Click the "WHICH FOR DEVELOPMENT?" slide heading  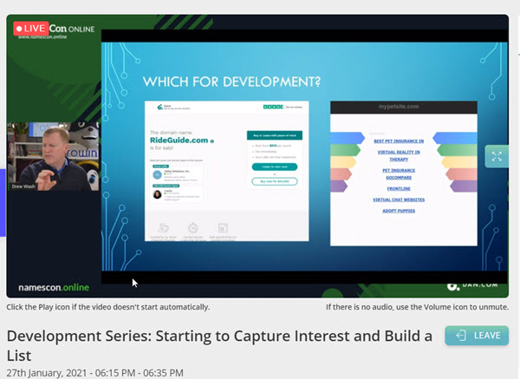(x=231, y=82)
